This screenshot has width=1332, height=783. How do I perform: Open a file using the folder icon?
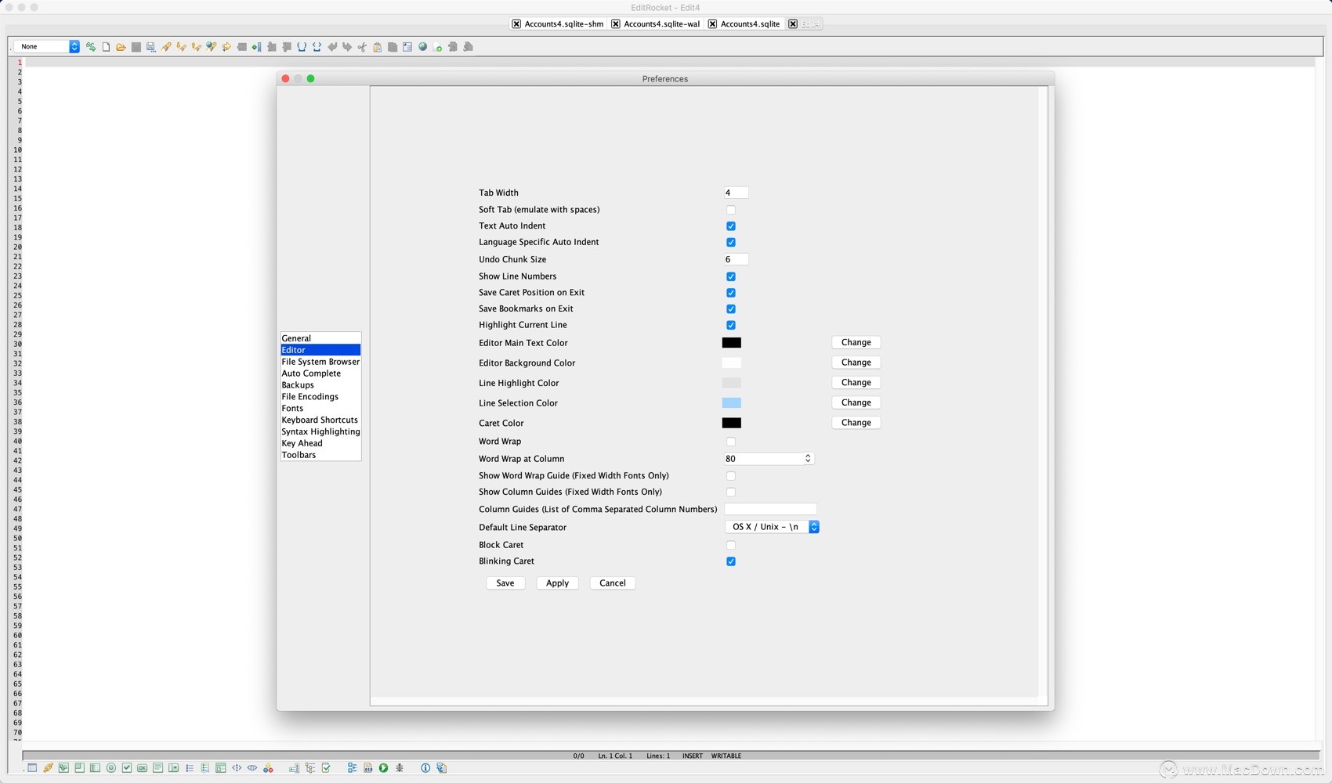[x=121, y=47]
